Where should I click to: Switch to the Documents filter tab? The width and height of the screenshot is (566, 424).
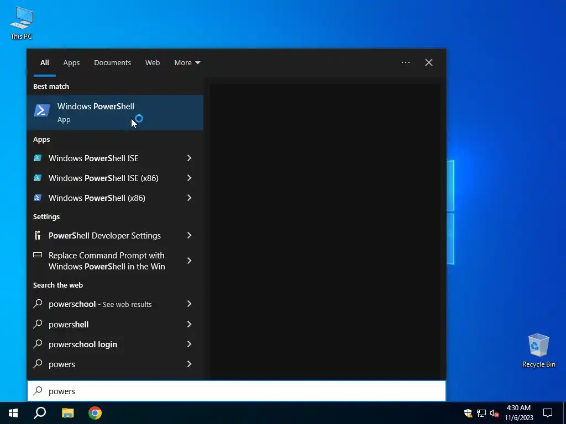tap(112, 62)
